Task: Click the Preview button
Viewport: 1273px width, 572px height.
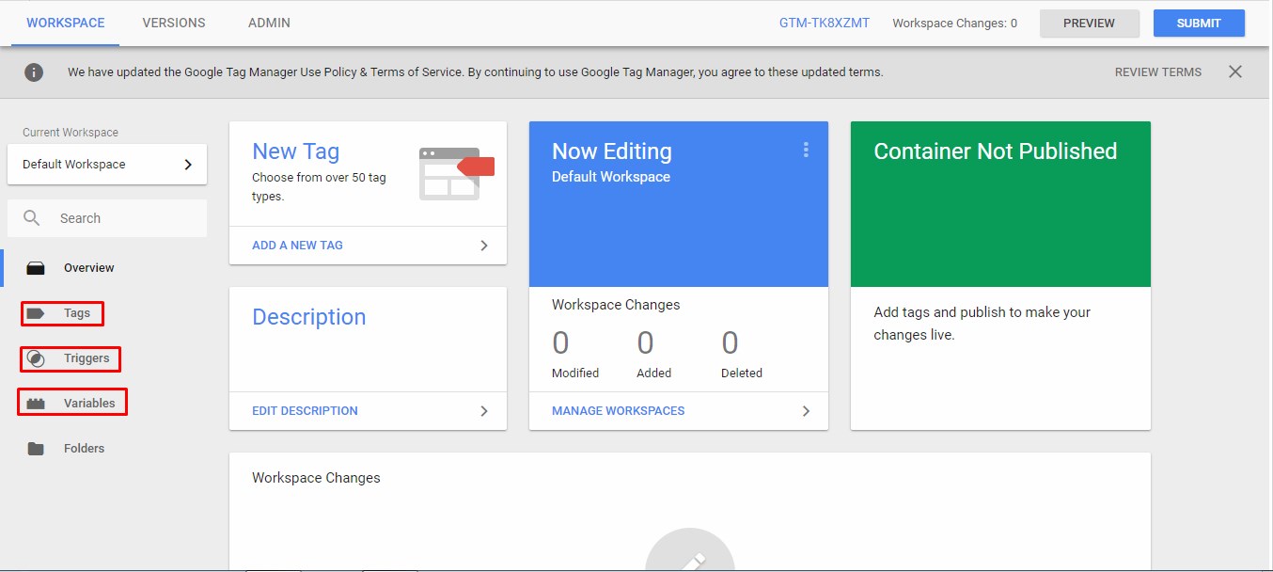Action: 1089,24
